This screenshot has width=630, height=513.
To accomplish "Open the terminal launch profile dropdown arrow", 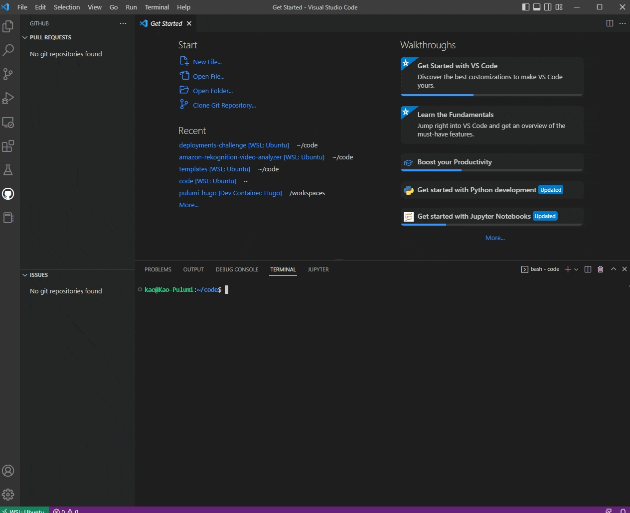I will click(576, 269).
